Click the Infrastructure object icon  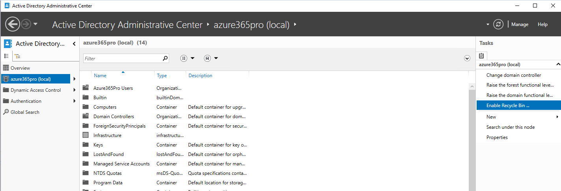[x=86, y=135]
